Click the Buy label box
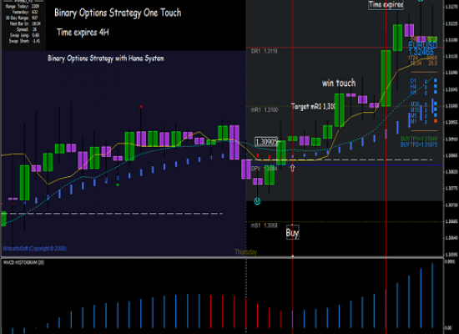The image size is (459, 334). pos(292,233)
